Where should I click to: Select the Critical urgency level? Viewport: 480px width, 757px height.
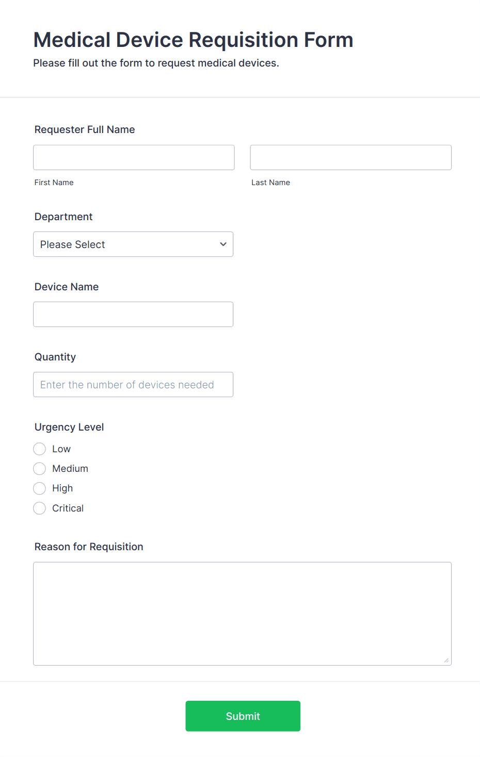pos(39,508)
